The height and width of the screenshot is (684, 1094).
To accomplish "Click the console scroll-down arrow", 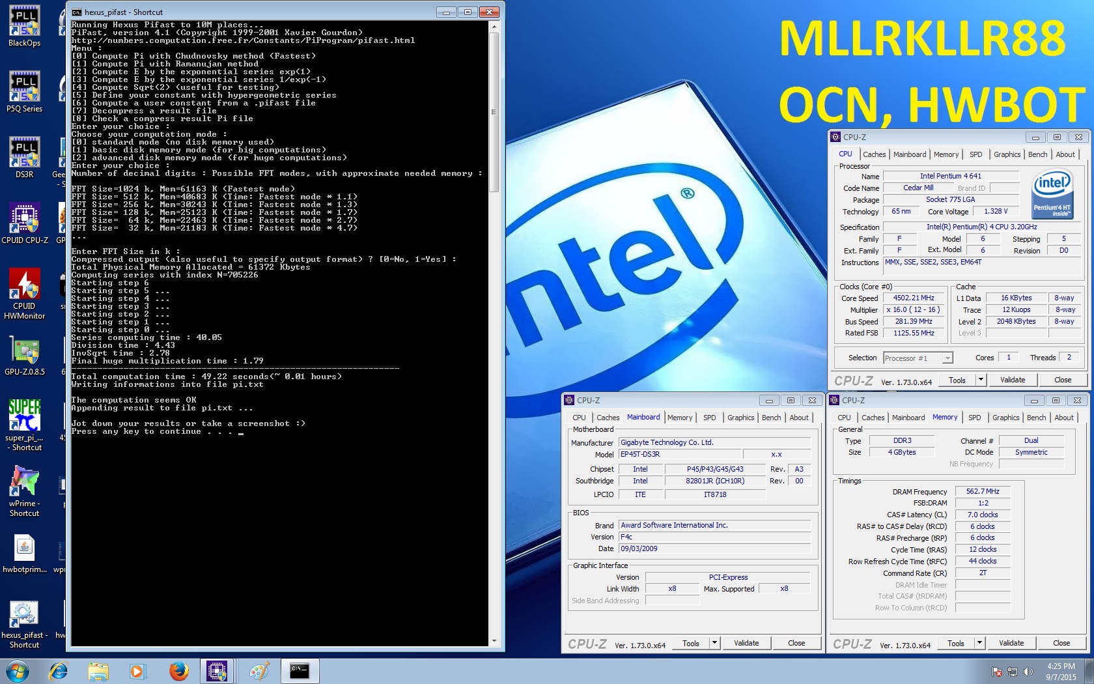I will pyautogui.click(x=494, y=641).
